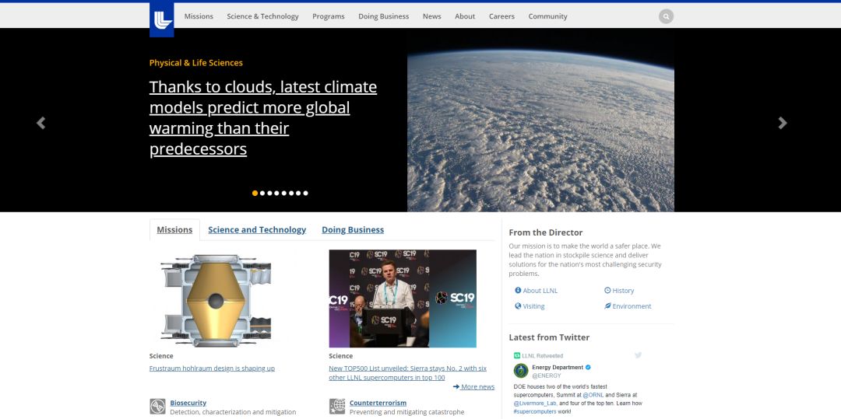The height and width of the screenshot is (419, 841).
Task: Open the Programs nav menu
Action: [329, 16]
